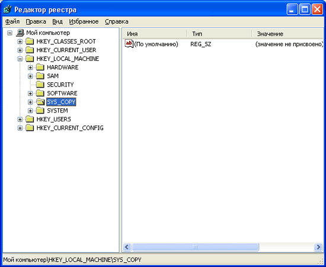Select HKEY_CURRENT_USER key name
This screenshot has height=267, width=326.
pyautogui.click(x=66, y=50)
